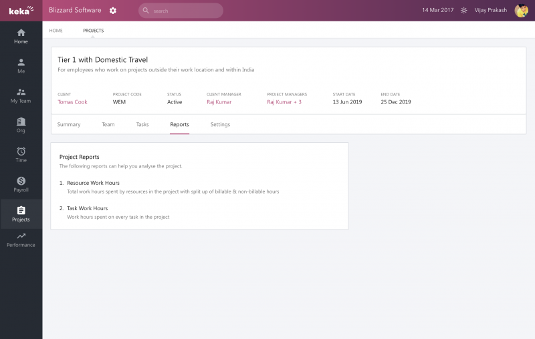Open the Task Work Hours report

pos(88,208)
